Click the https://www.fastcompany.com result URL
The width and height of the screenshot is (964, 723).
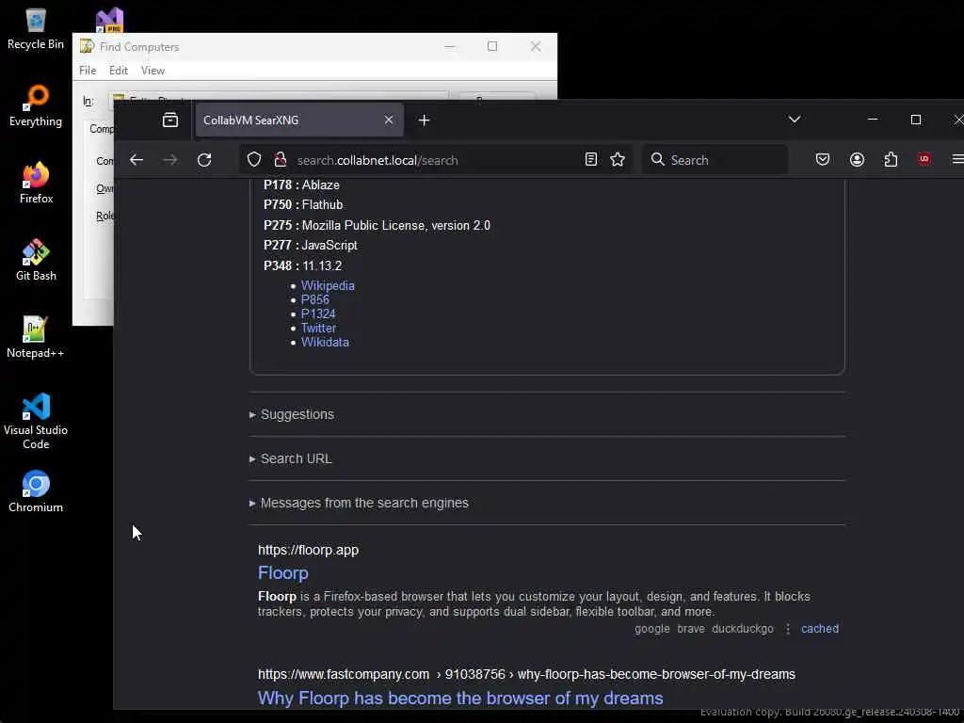pyautogui.click(x=526, y=674)
